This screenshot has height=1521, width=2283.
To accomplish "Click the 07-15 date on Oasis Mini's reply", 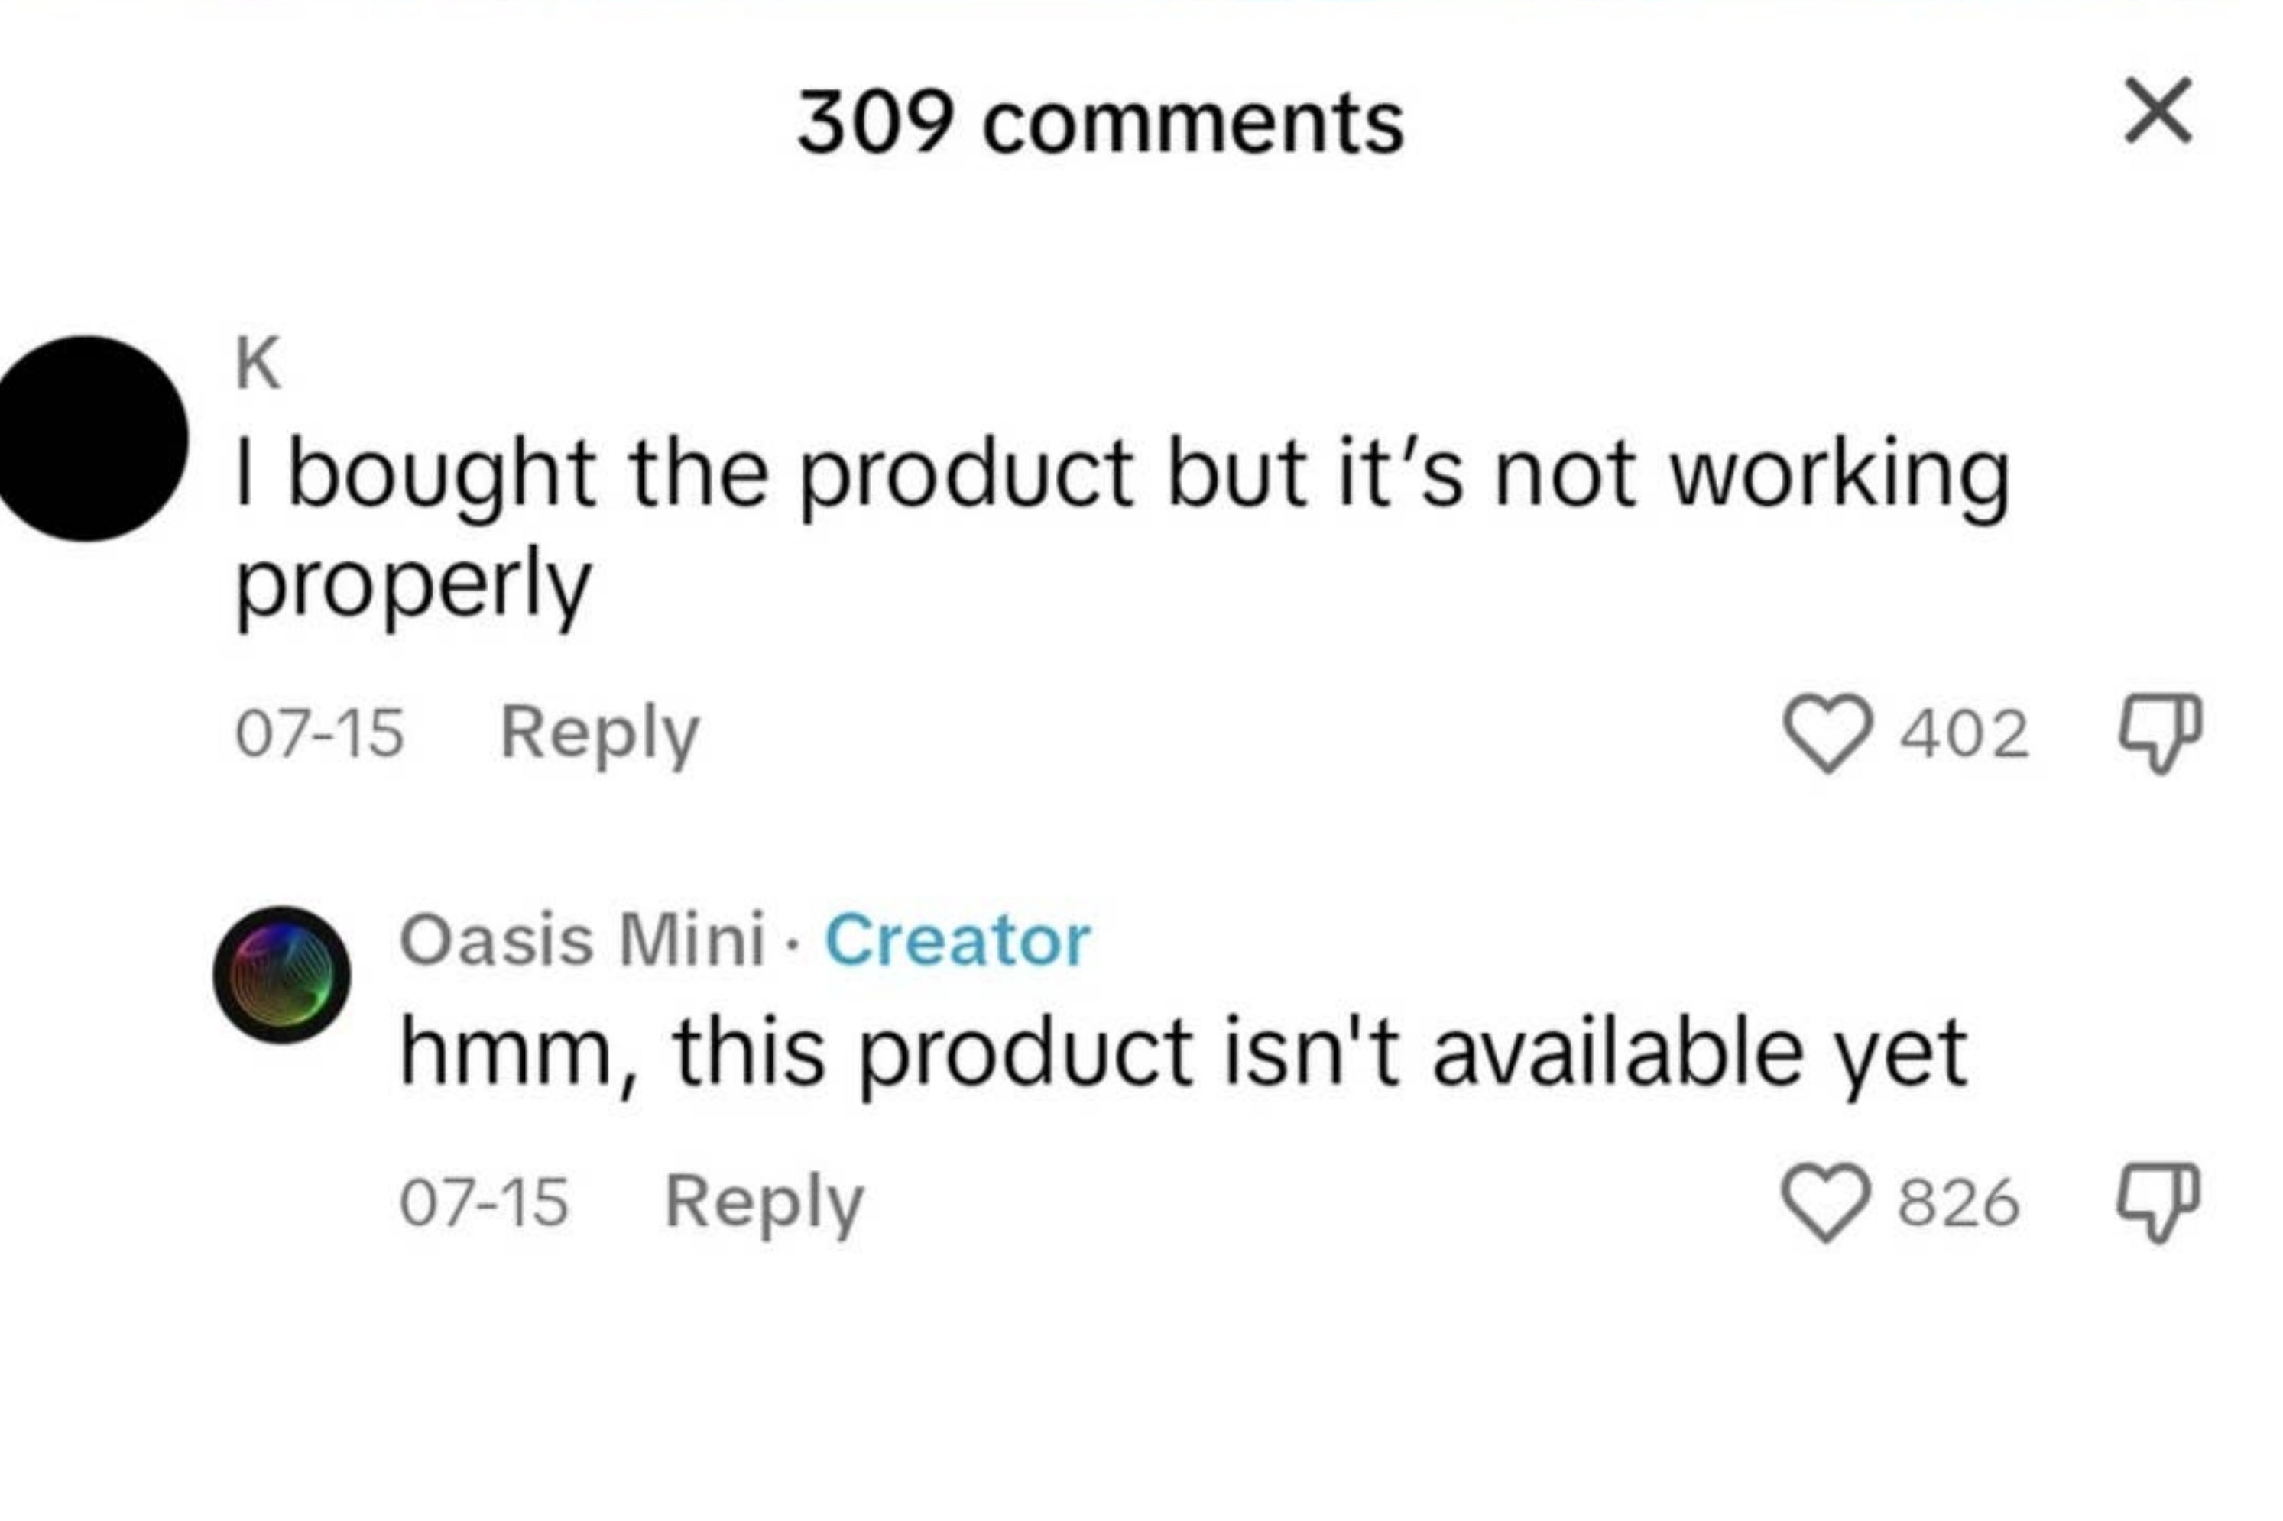I will click(x=483, y=1203).
